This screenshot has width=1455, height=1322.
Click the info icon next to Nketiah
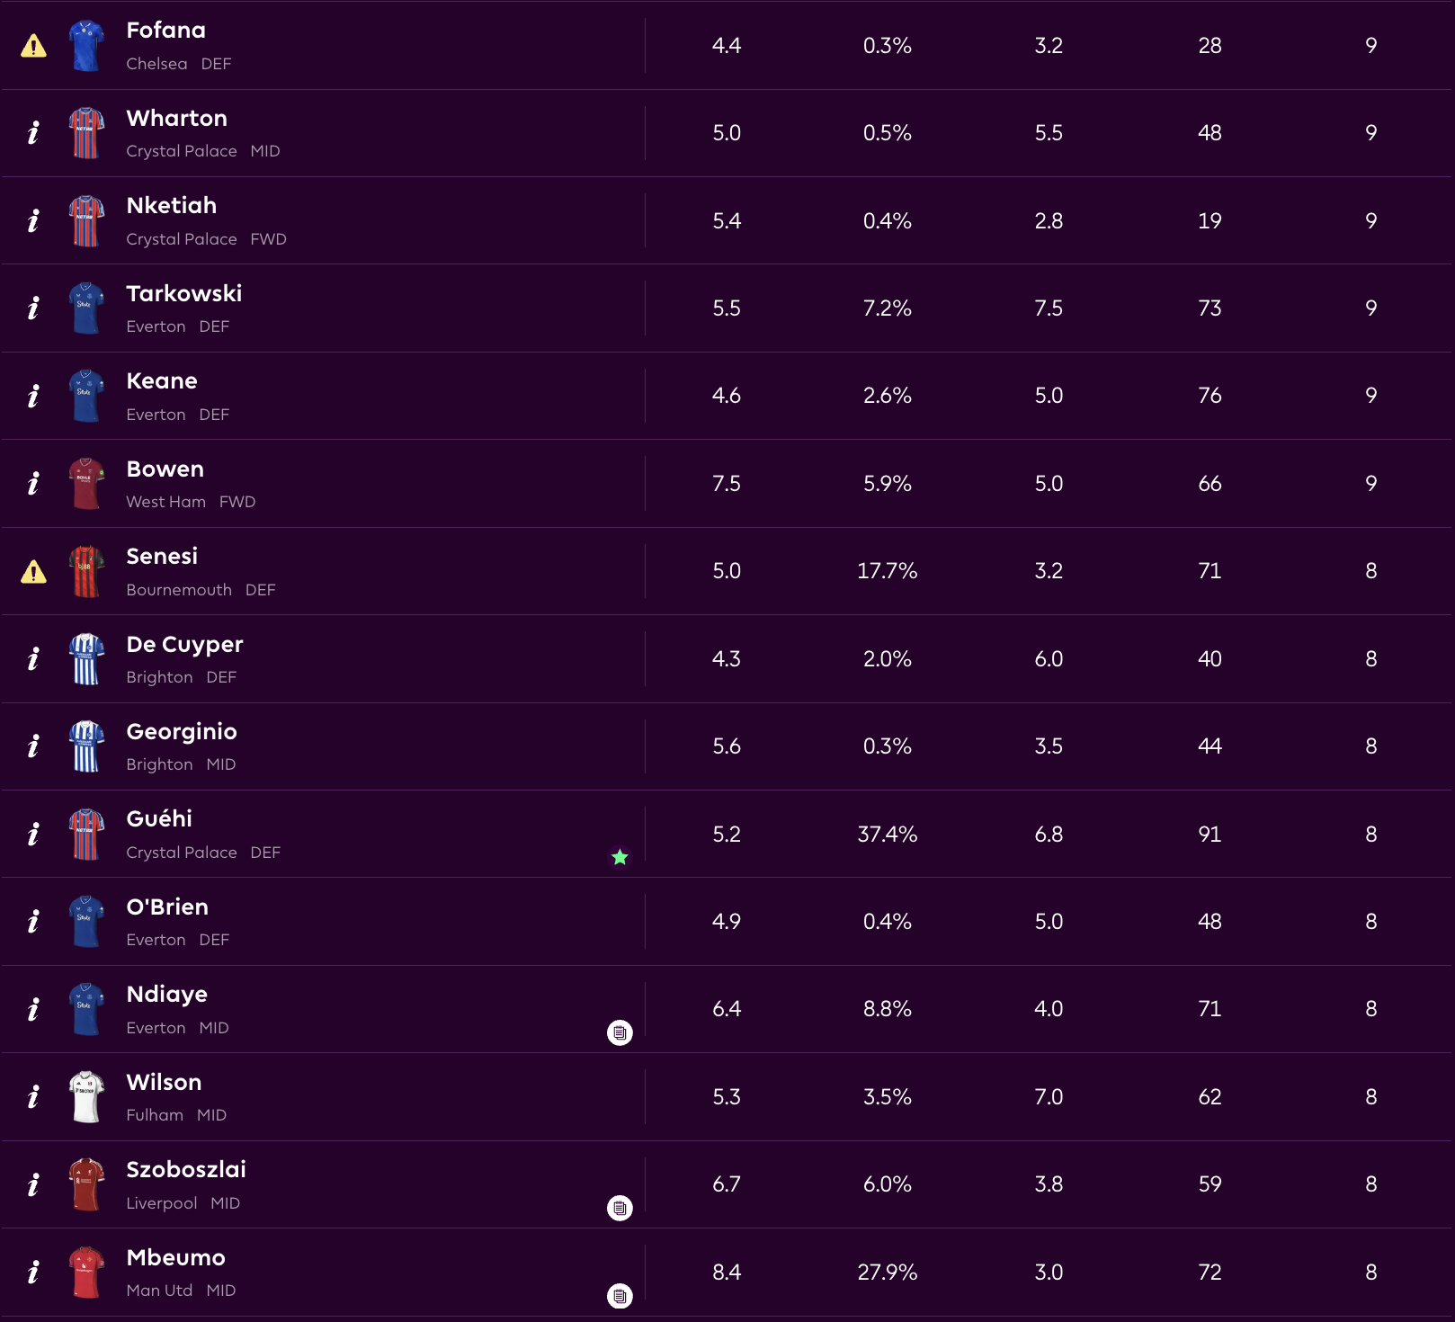(33, 221)
